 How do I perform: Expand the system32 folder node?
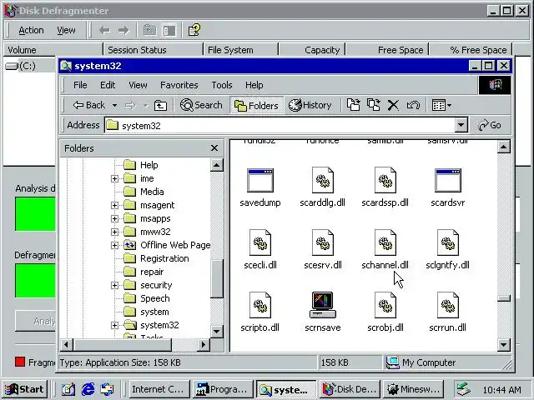pos(115,325)
